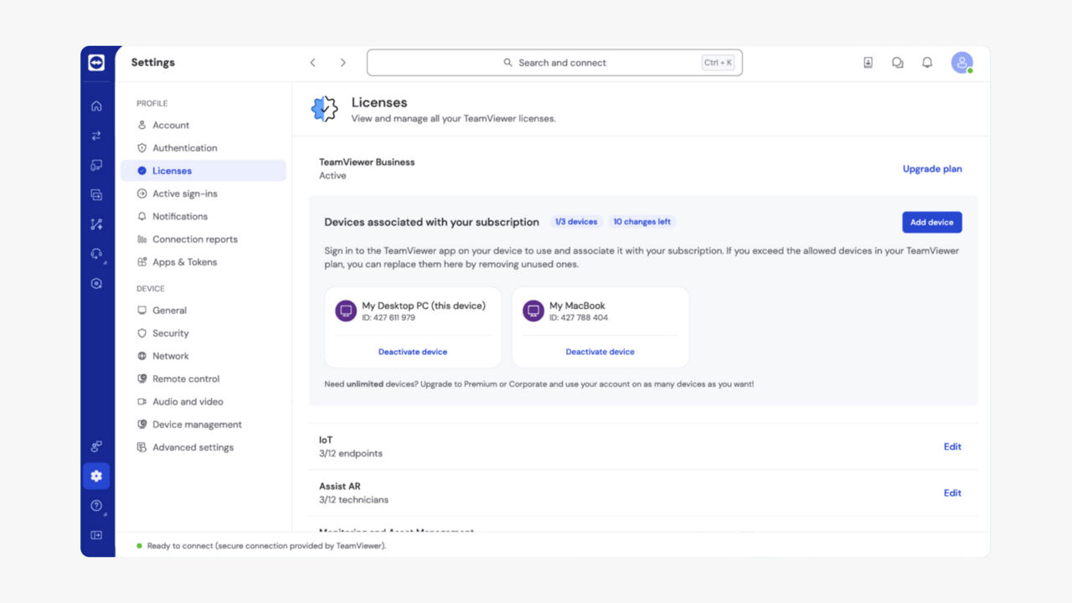
Task: Click the My Desktop PC device icon
Action: click(346, 312)
